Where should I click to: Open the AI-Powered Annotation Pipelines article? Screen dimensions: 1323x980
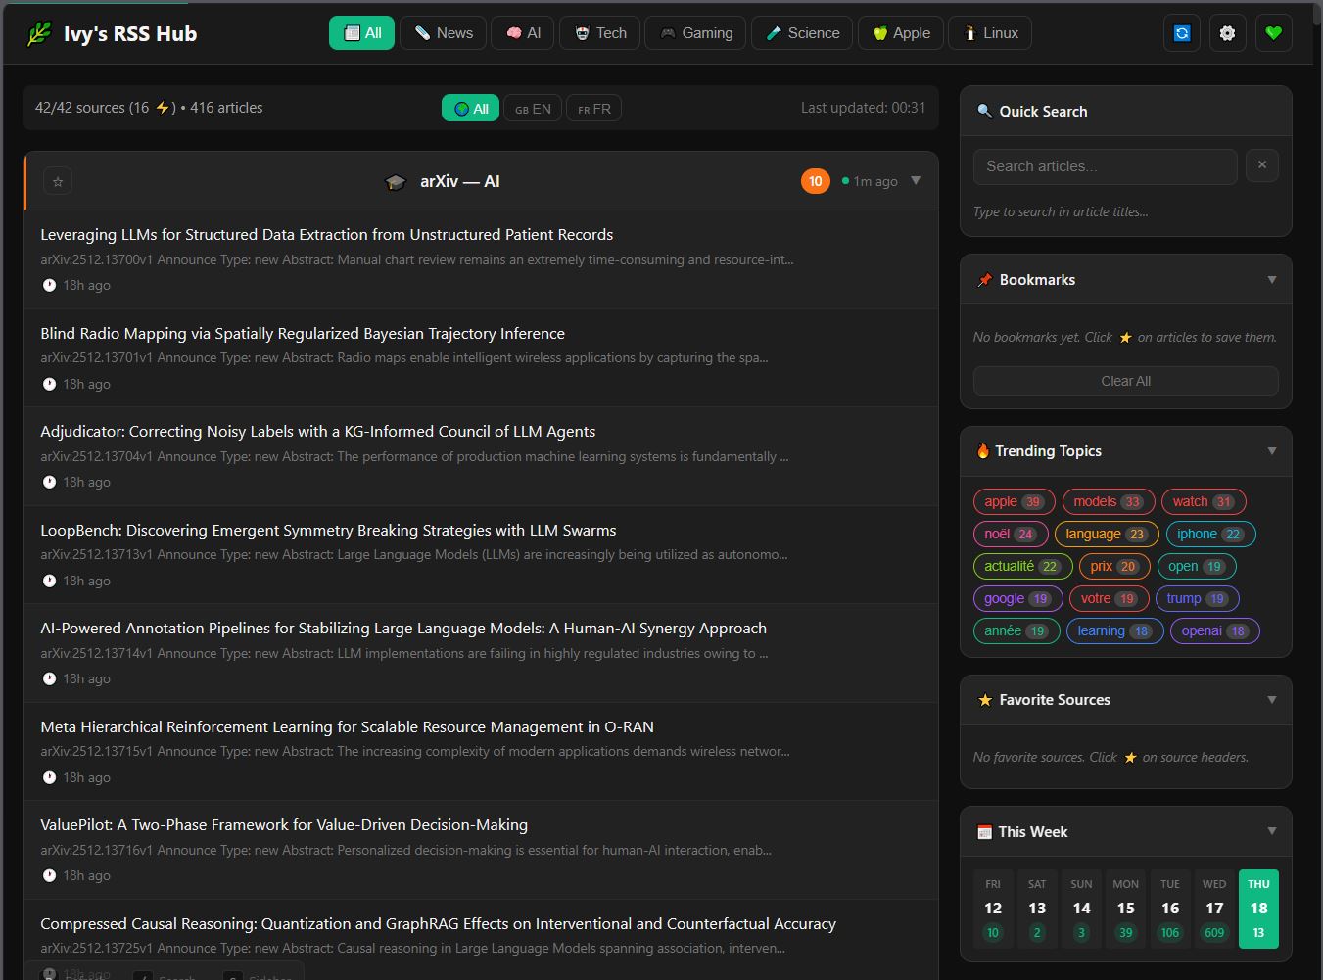(403, 629)
